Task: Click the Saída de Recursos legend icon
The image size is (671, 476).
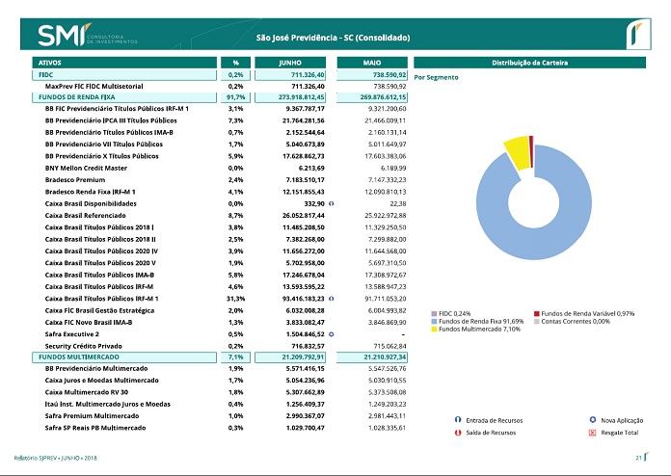Action: (458, 433)
